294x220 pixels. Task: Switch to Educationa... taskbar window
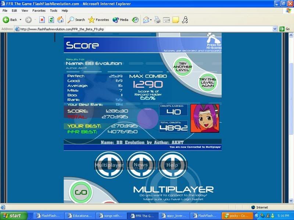click(x=80, y=216)
